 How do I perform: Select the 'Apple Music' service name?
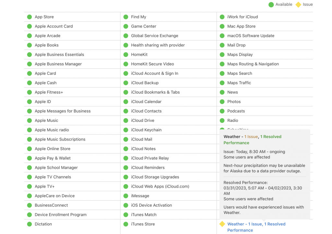pos(46,120)
